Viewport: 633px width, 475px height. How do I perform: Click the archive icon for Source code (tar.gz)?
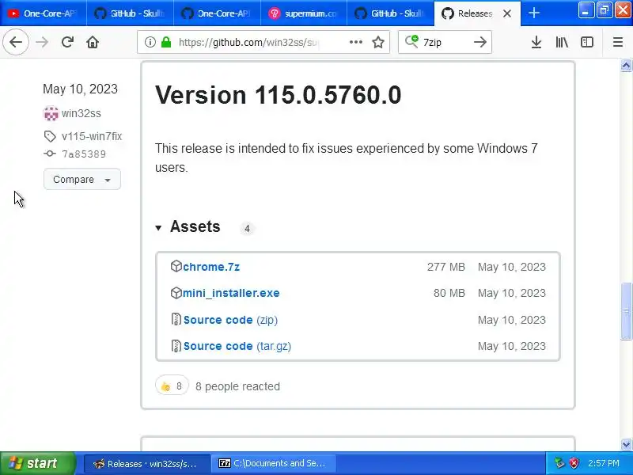point(176,346)
